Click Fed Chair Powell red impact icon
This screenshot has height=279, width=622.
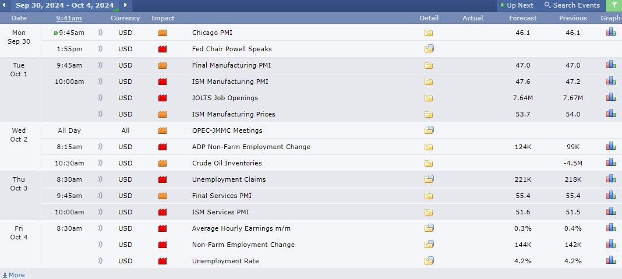coord(162,49)
